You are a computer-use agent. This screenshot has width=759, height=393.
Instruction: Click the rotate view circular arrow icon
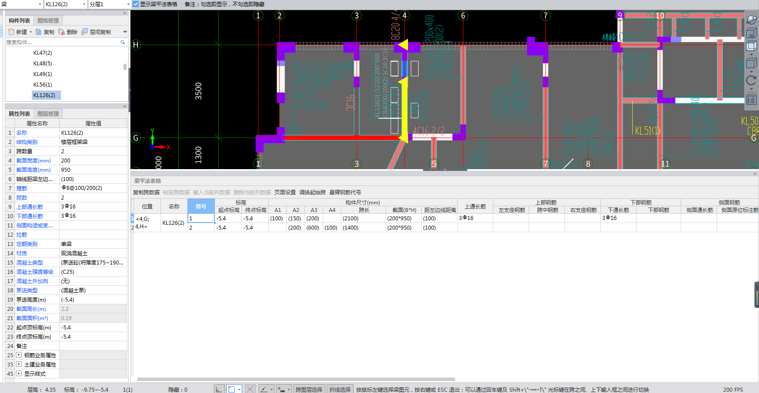[x=751, y=80]
